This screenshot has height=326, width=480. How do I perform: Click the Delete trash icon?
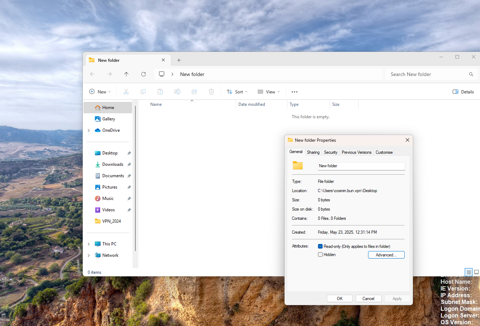tap(211, 92)
